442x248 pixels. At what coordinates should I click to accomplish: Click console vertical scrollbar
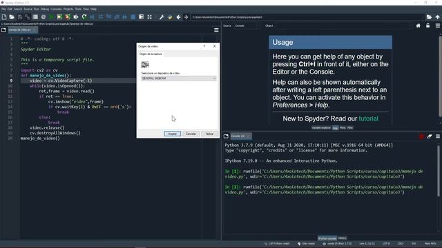pos(438,171)
